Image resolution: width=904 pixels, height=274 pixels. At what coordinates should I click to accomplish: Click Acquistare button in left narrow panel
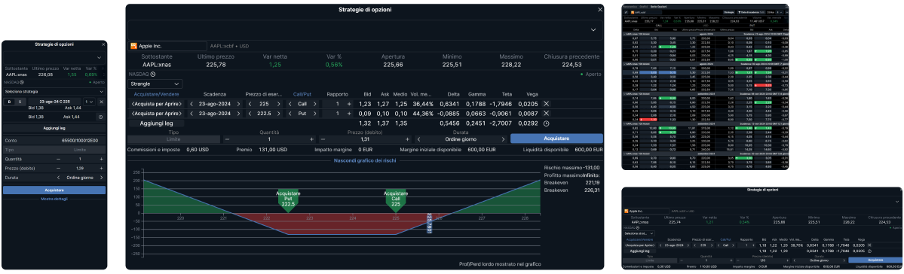[54, 190]
